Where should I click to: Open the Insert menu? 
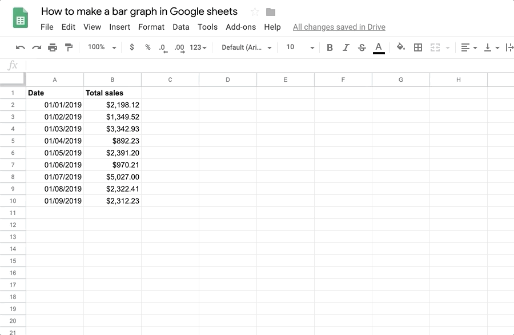[120, 27]
